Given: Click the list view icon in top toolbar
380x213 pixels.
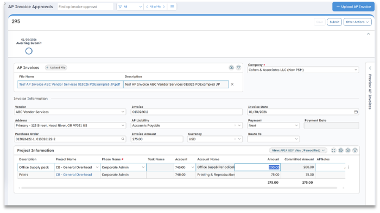Looking at the screenshot, I should coord(172,7).
